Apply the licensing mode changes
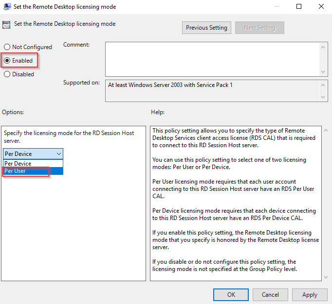The width and height of the screenshot is (332, 304). (x=310, y=294)
